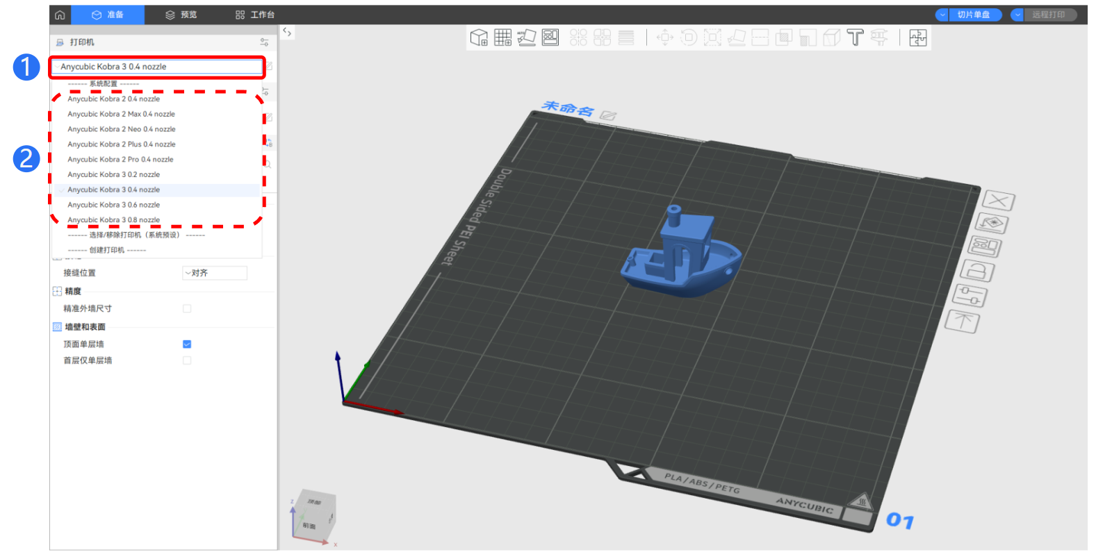Click the 切片单盘 button
The height and width of the screenshot is (559, 1096).
pyautogui.click(x=974, y=15)
